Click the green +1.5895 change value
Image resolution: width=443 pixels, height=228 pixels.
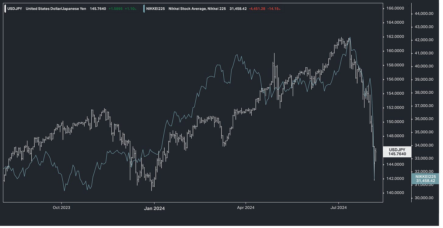[x=116, y=9]
